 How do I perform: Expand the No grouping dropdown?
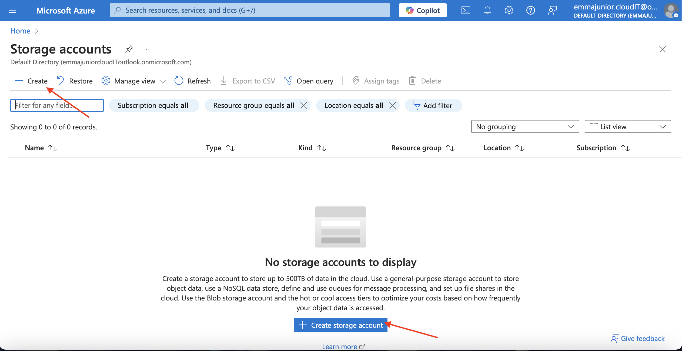point(525,126)
